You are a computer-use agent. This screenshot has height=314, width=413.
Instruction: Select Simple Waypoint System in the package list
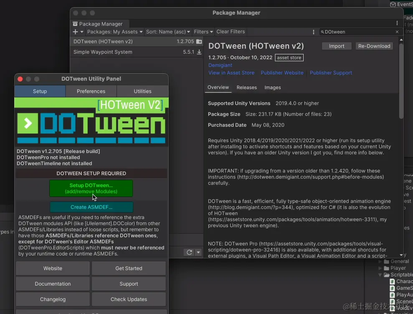[x=137, y=52]
